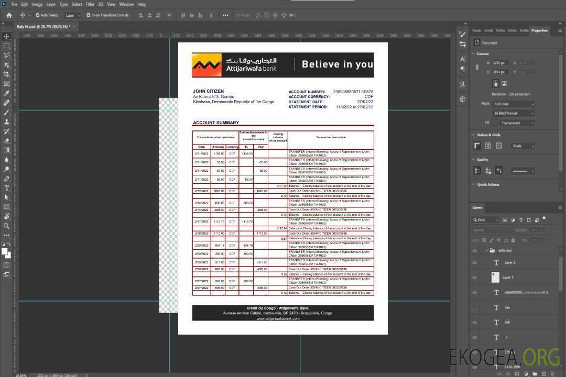Open the Image menu
This screenshot has width=566, height=377.
click(37, 4)
